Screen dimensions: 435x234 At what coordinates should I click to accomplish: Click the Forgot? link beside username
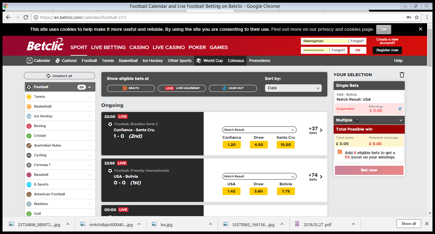[x=357, y=41]
